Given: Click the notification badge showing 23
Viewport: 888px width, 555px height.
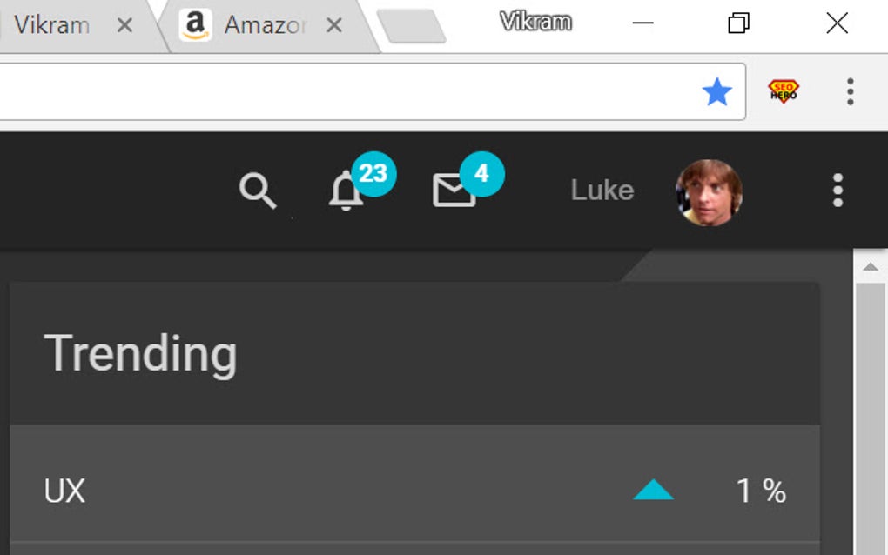Looking at the screenshot, I should 374,173.
